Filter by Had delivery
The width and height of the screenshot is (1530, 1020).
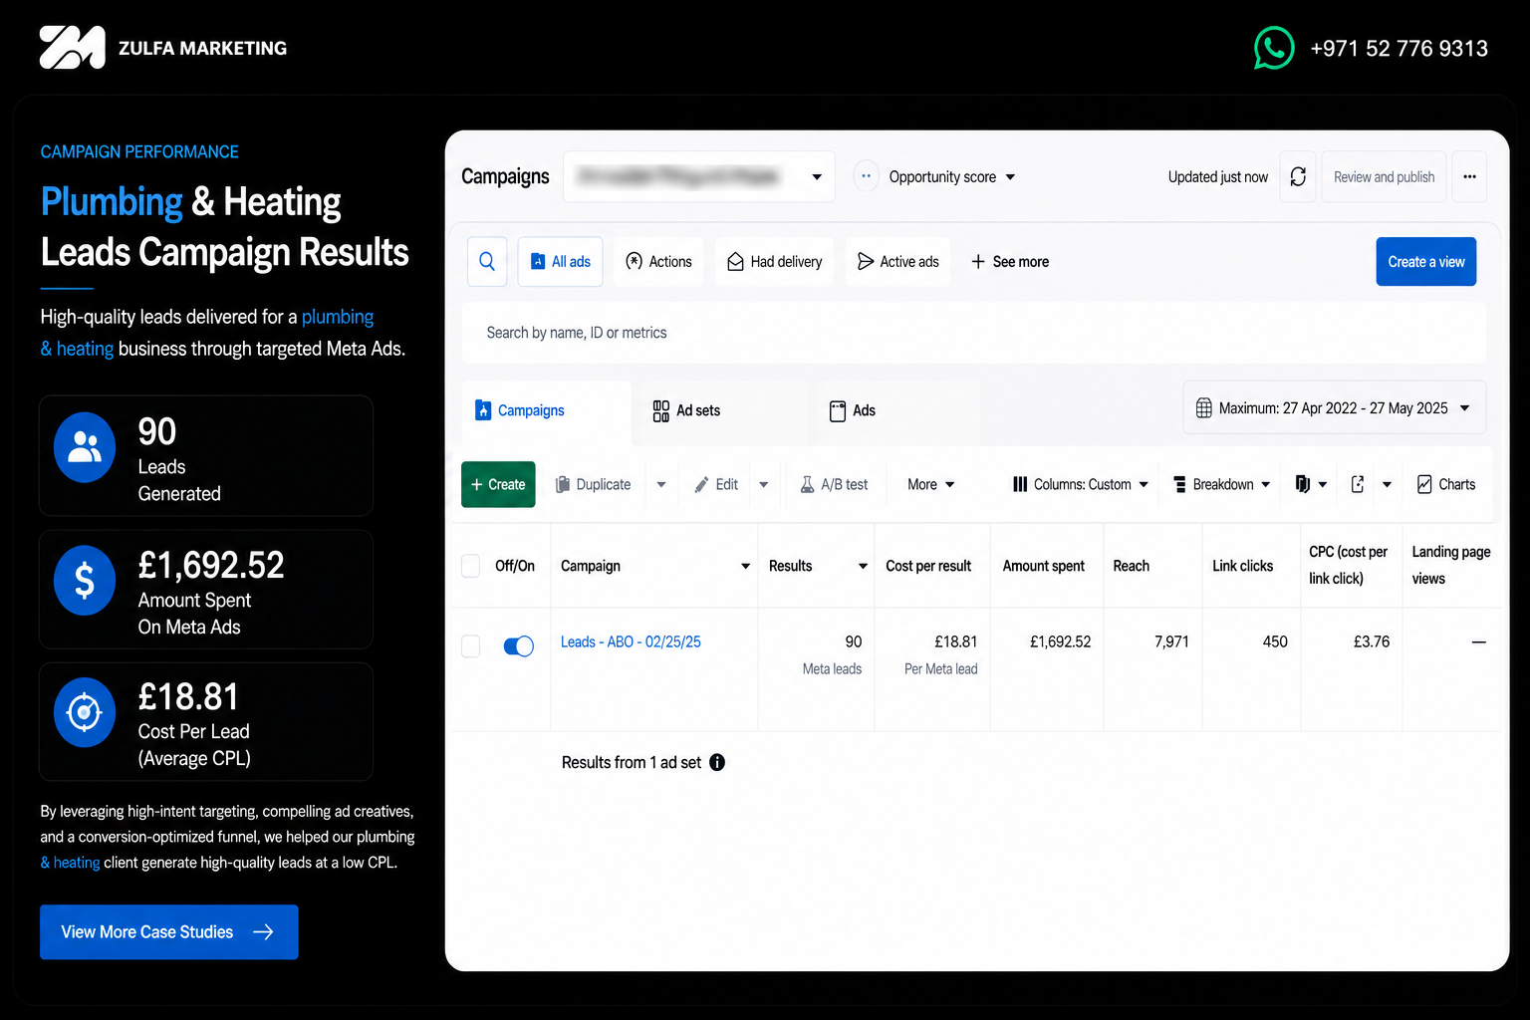(774, 262)
